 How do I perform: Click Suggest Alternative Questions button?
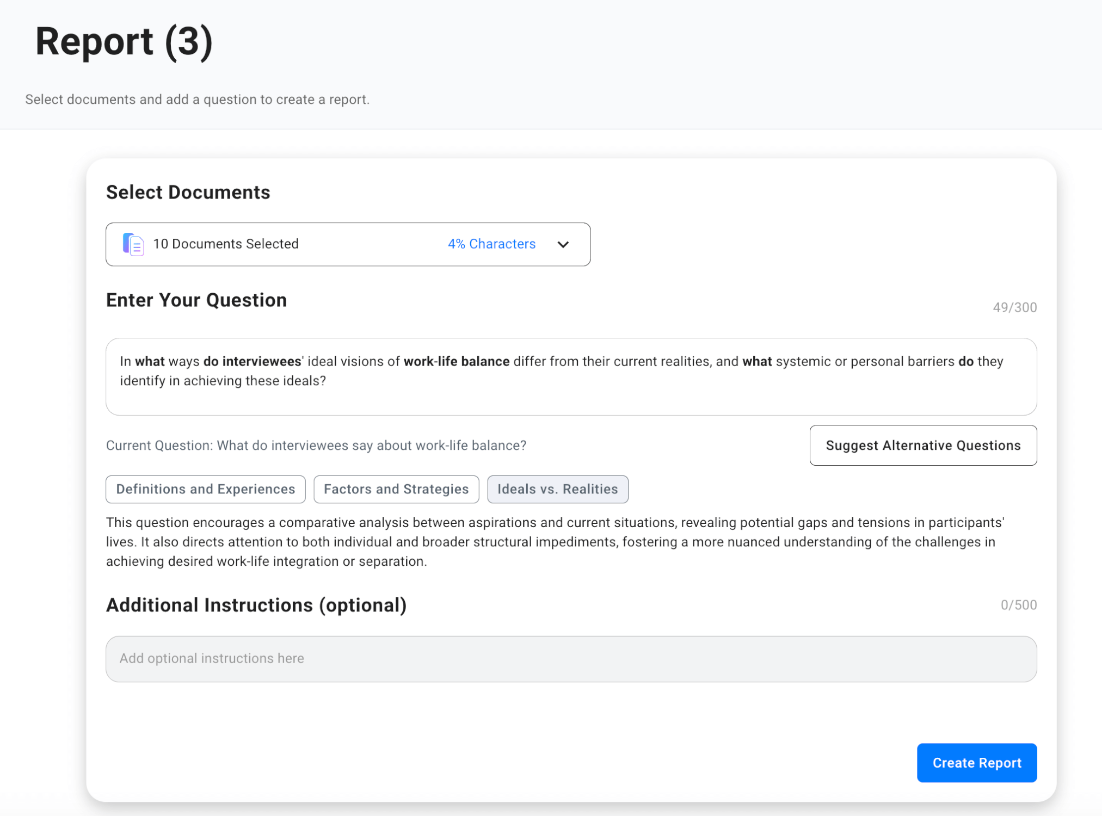(922, 446)
